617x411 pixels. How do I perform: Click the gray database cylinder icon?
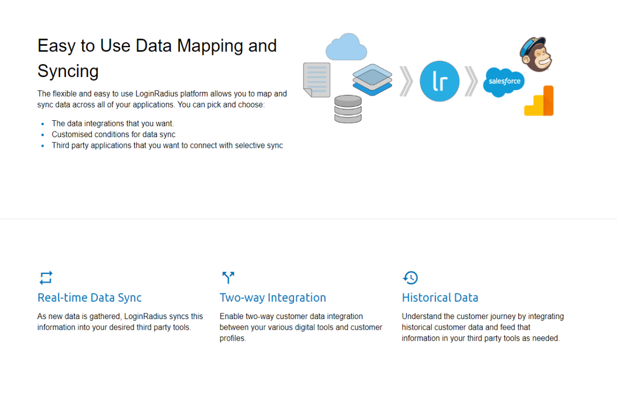coord(348,109)
